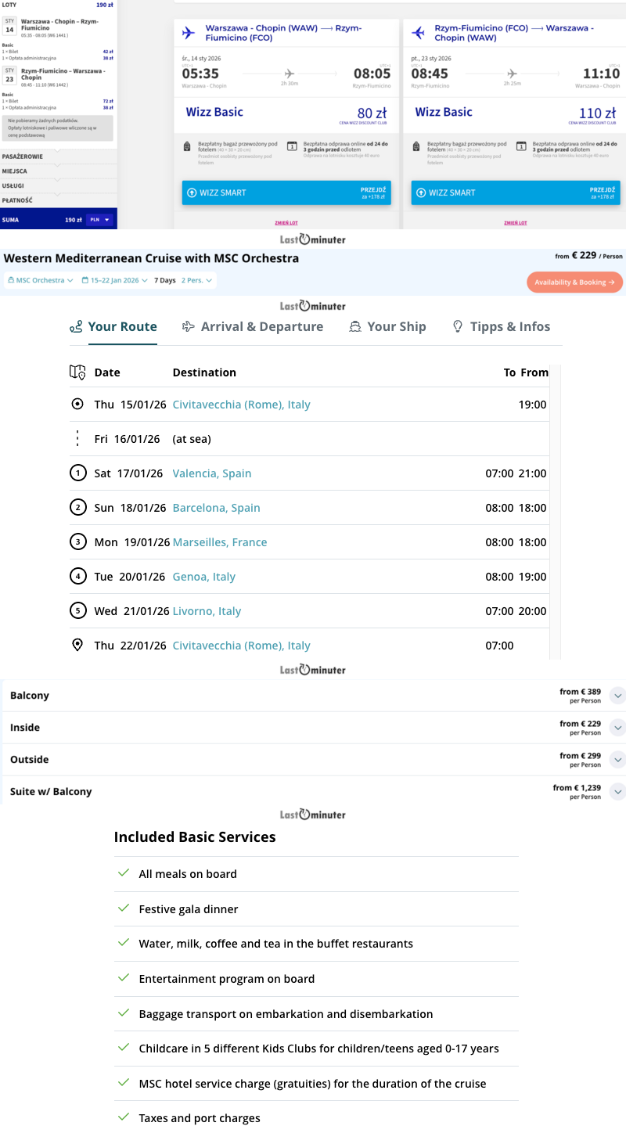This screenshot has height=1126, width=626.
Task: Click the stop number 1 icon for Valencia
Action: coord(77,473)
